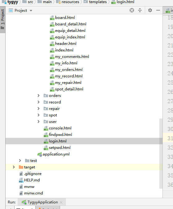Click templates in the breadcrumb path

(98, 2)
